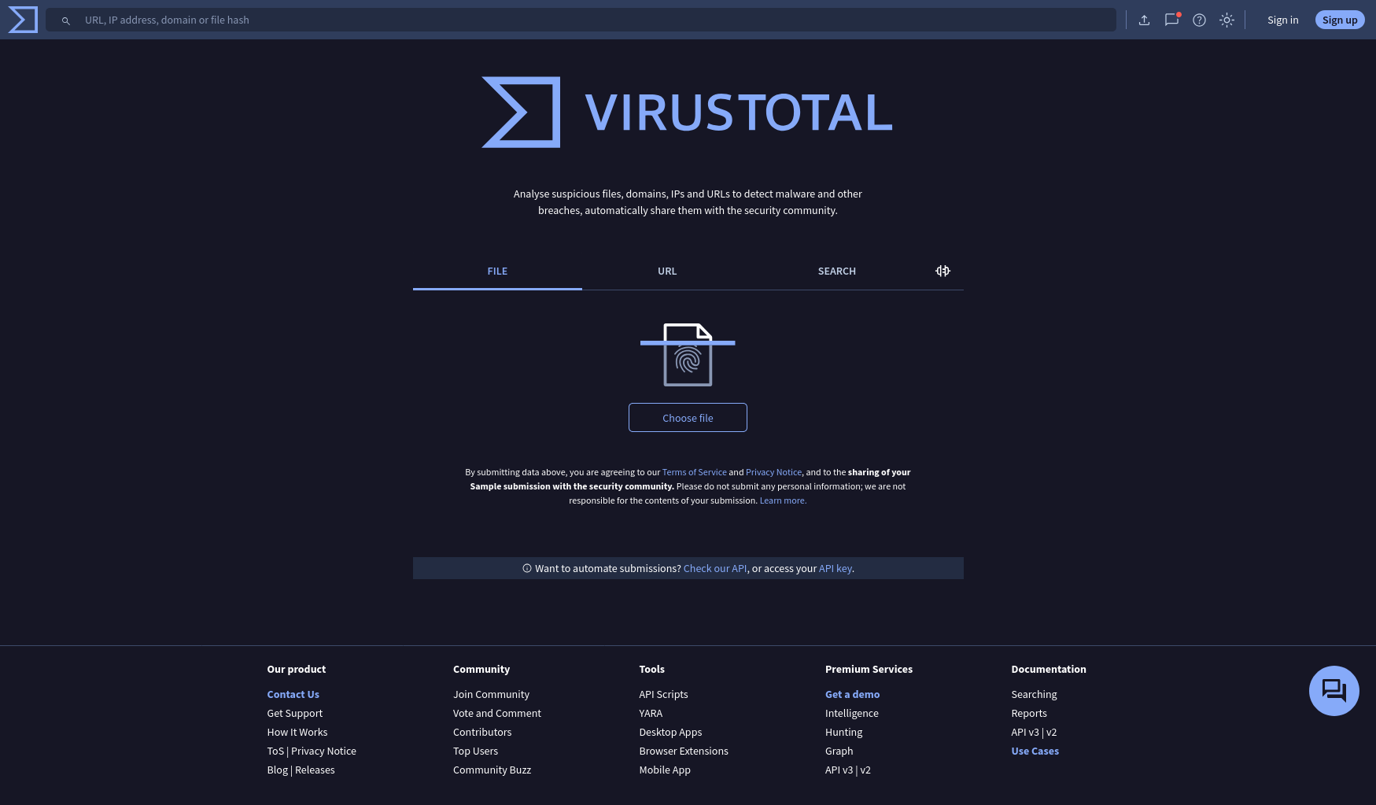Switch to the URL tab
Screen dimensions: 1376x805
[667, 271]
